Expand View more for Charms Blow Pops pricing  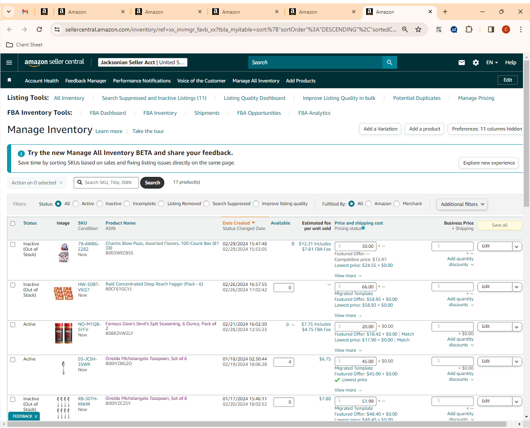[348, 276]
